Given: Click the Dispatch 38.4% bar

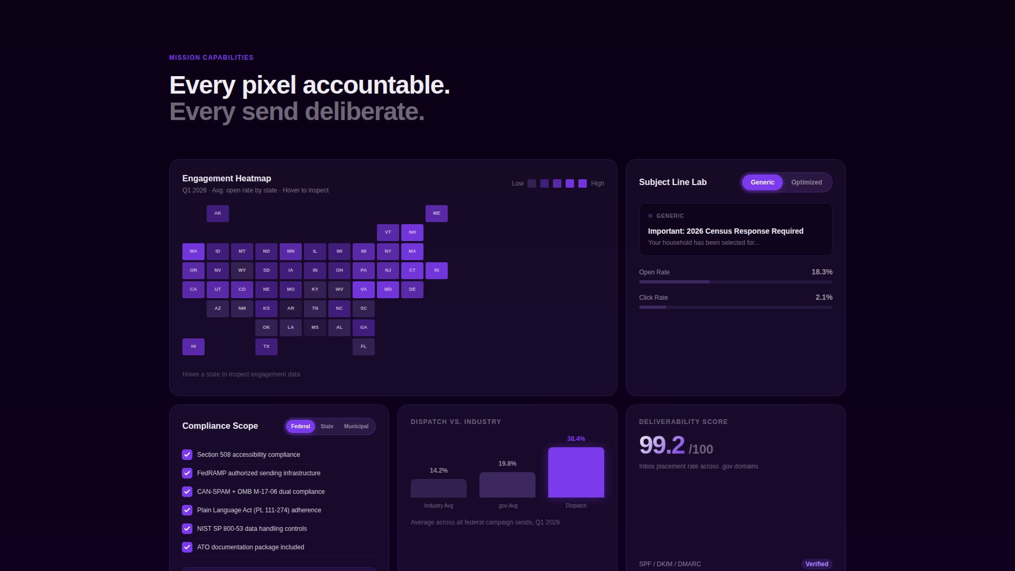Looking at the screenshot, I should pos(576,473).
